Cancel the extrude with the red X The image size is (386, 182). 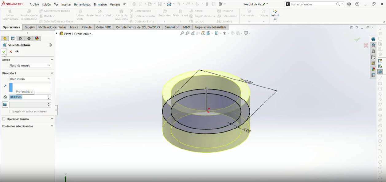coord(11,52)
